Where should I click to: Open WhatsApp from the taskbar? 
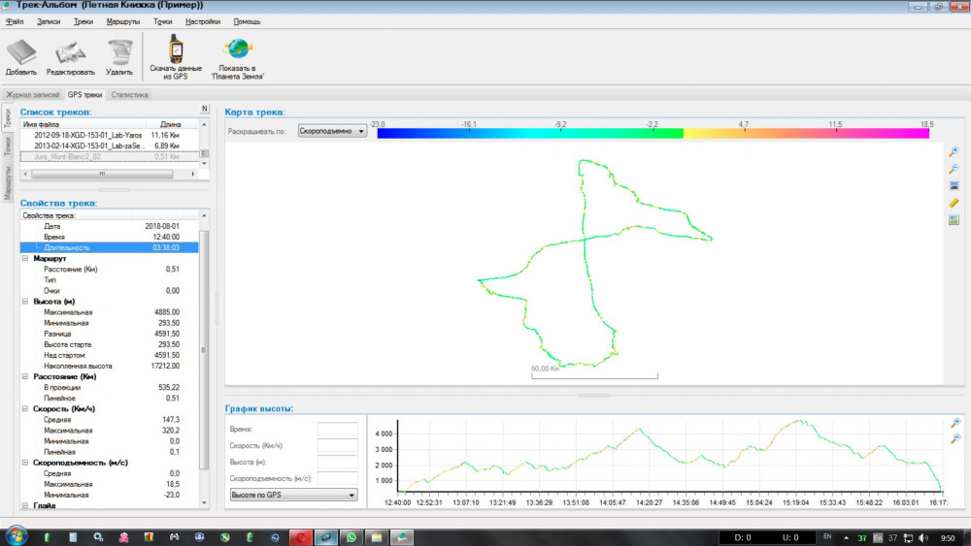coord(352,536)
